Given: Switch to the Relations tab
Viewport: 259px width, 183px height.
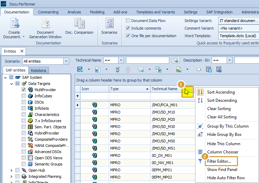Looking at the screenshot, I should (x=38, y=71).
